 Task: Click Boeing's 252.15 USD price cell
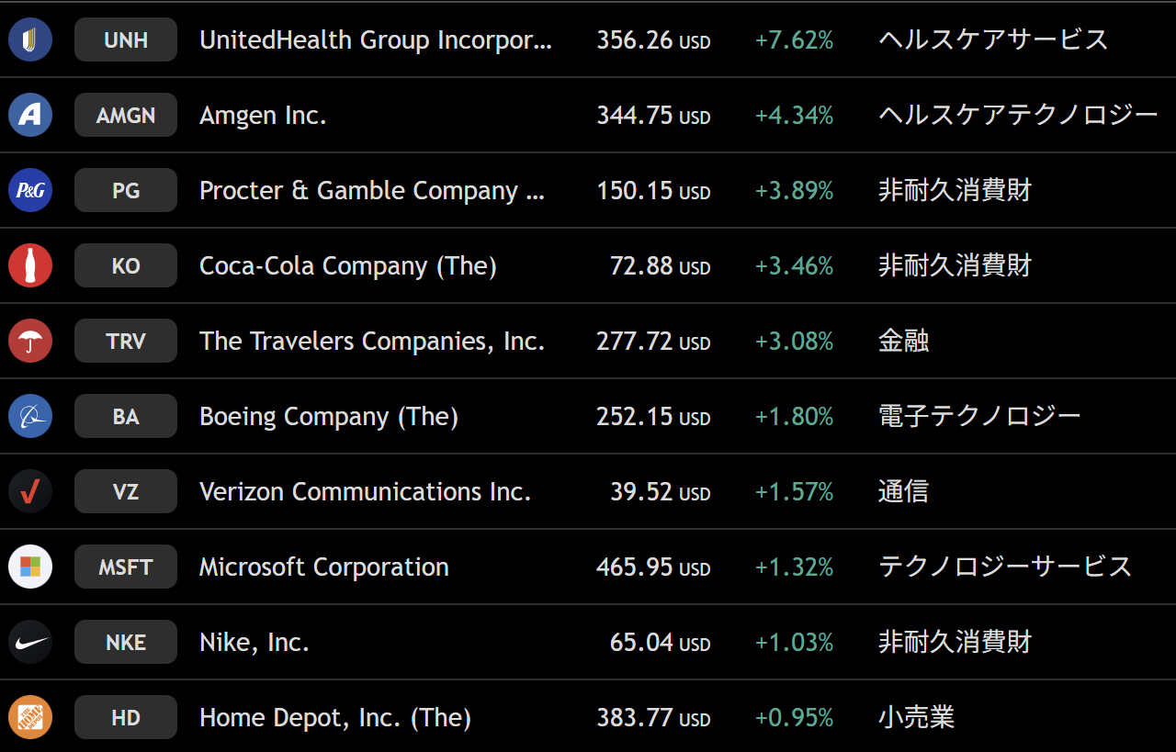653,416
